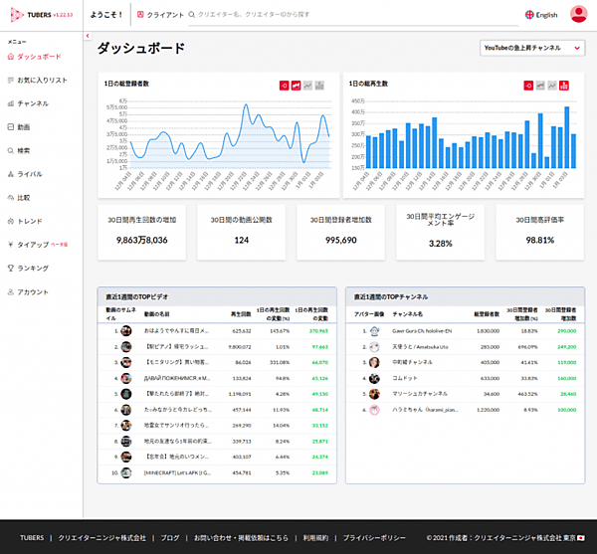
Task: Click the zoom-out icon on the subscribers chart
Action: coord(284,86)
